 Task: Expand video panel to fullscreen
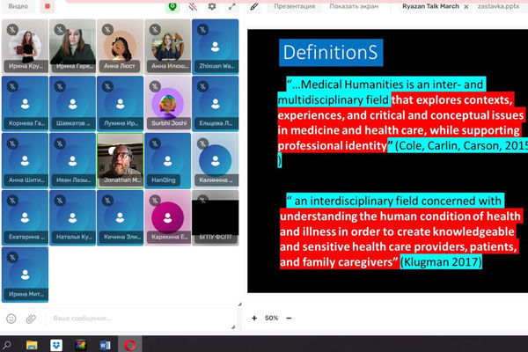click(x=232, y=6)
